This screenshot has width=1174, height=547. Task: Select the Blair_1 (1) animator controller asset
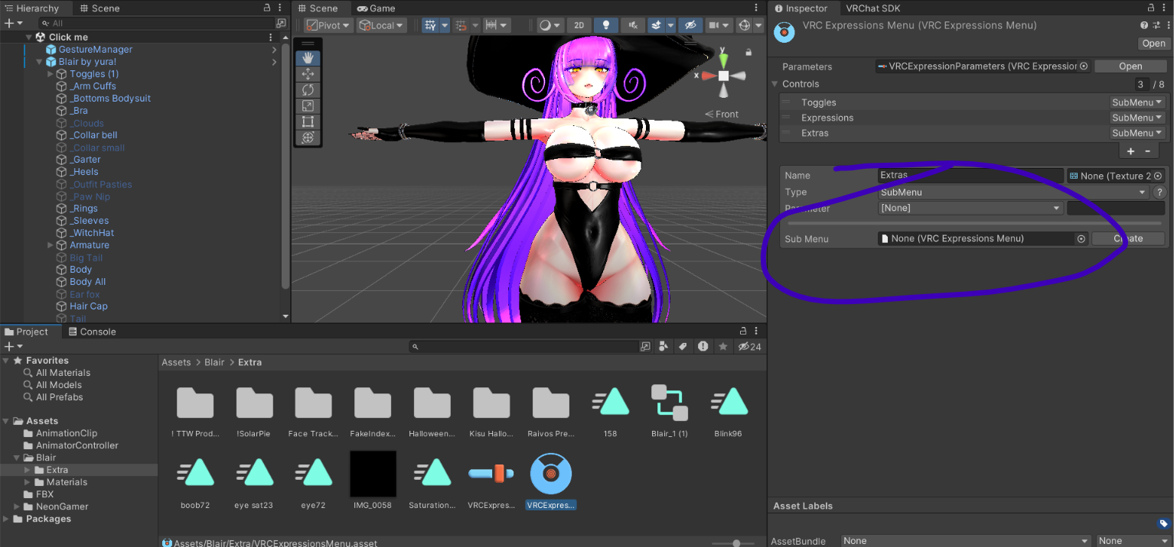point(670,412)
